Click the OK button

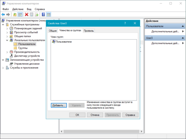[77, 115]
